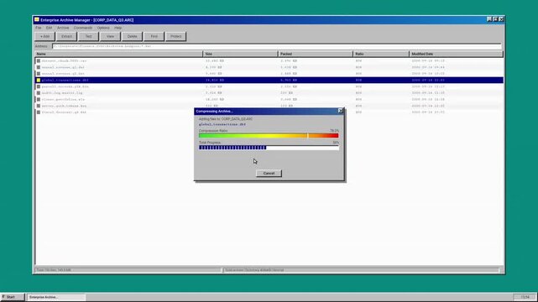Click the left status bar totals panel

[x=128, y=270]
